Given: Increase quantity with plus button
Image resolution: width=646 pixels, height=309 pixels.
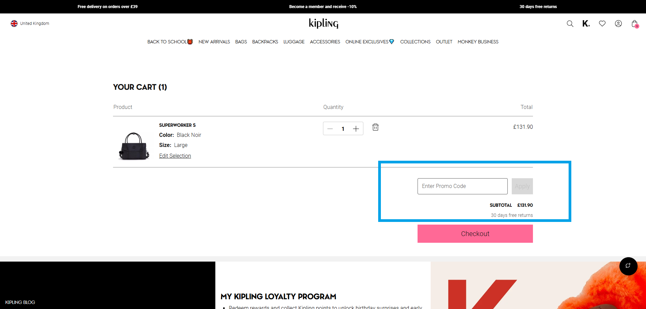Looking at the screenshot, I should coord(356,129).
